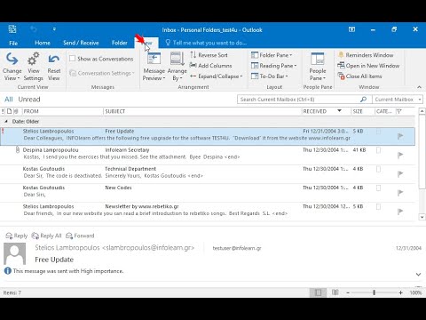
Task: Switch to the Home tab
Action: point(43,43)
